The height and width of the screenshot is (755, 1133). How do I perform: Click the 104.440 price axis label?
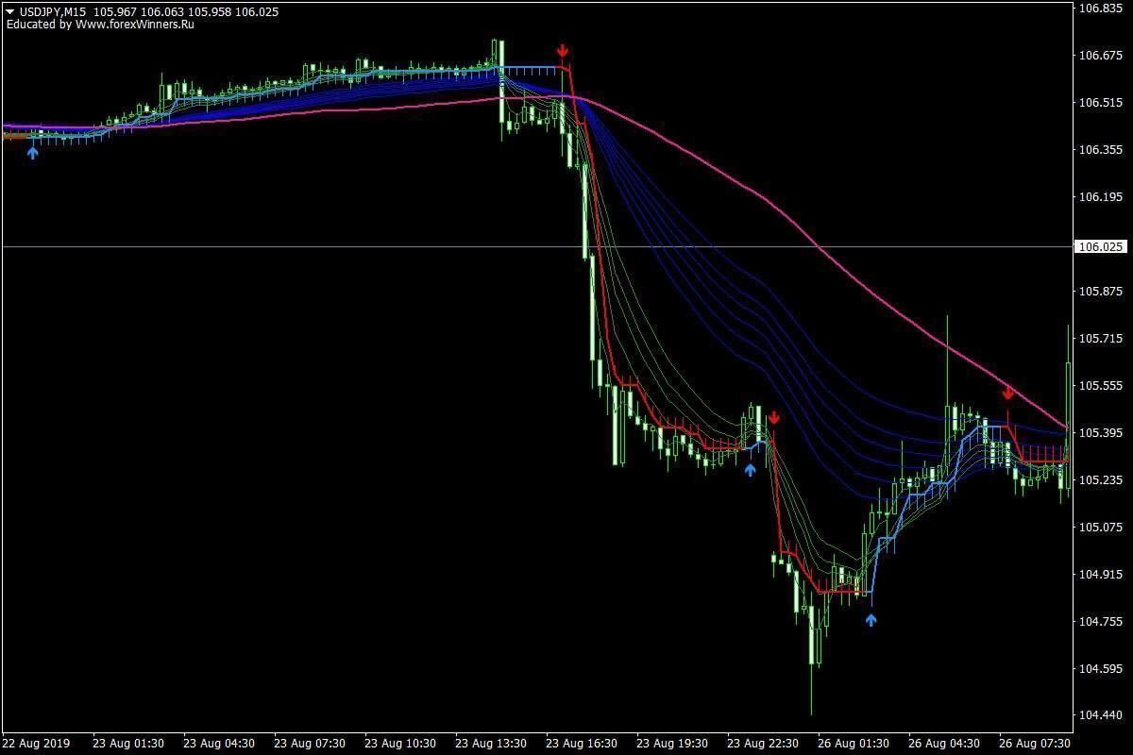1101,715
